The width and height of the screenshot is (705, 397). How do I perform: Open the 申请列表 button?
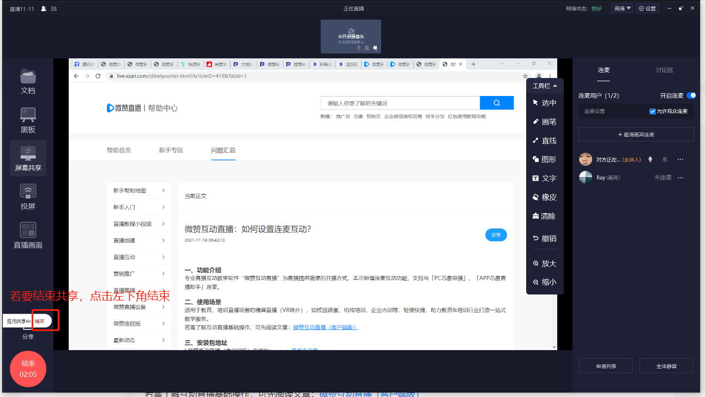click(x=606, y=366)
